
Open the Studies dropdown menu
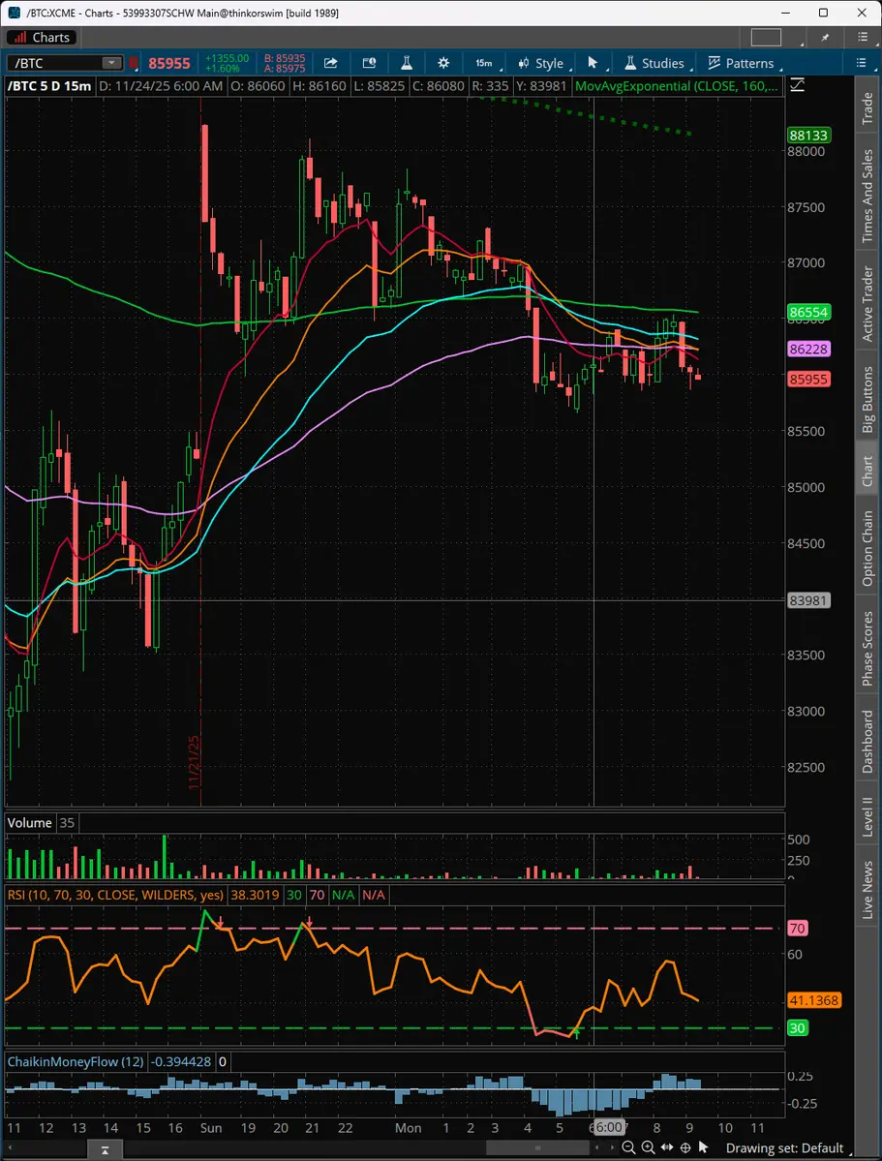pos(657,63)
